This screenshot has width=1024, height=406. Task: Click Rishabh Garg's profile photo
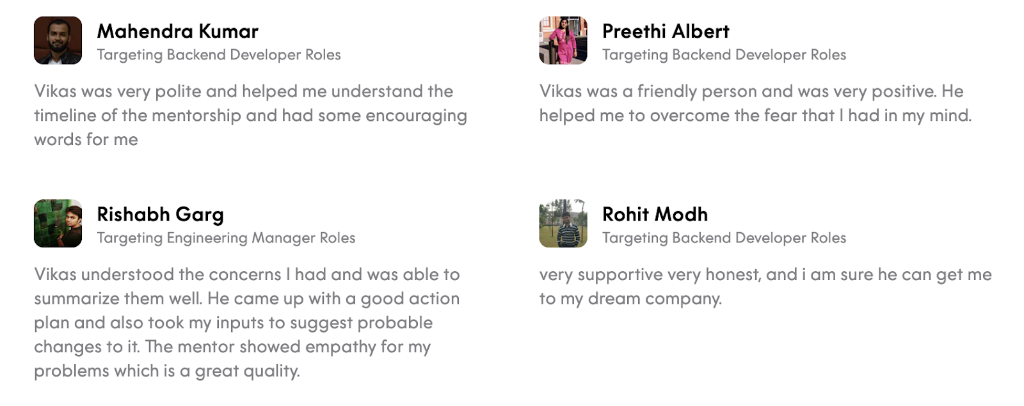[58, 223]
